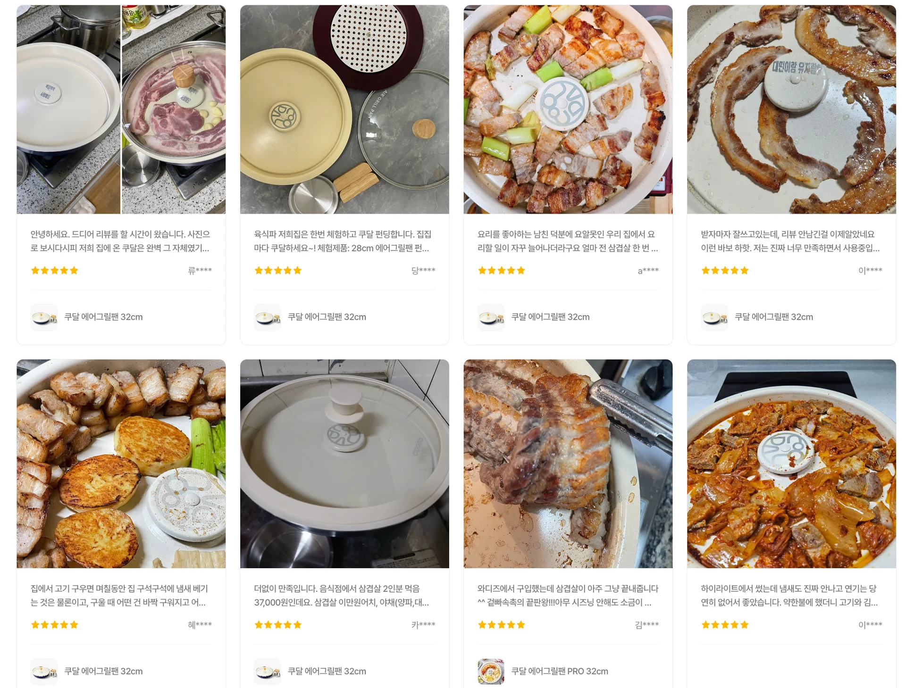
Task: Click reviewer name 카****
Action: [423, 625]
